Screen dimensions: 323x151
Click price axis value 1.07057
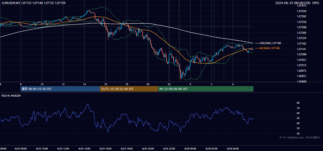[x=302, y=60]
